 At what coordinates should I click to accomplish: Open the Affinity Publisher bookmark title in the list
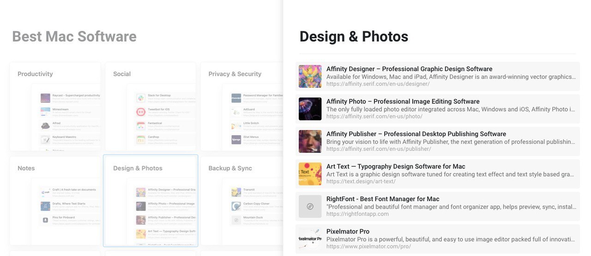tap(416, 134)
